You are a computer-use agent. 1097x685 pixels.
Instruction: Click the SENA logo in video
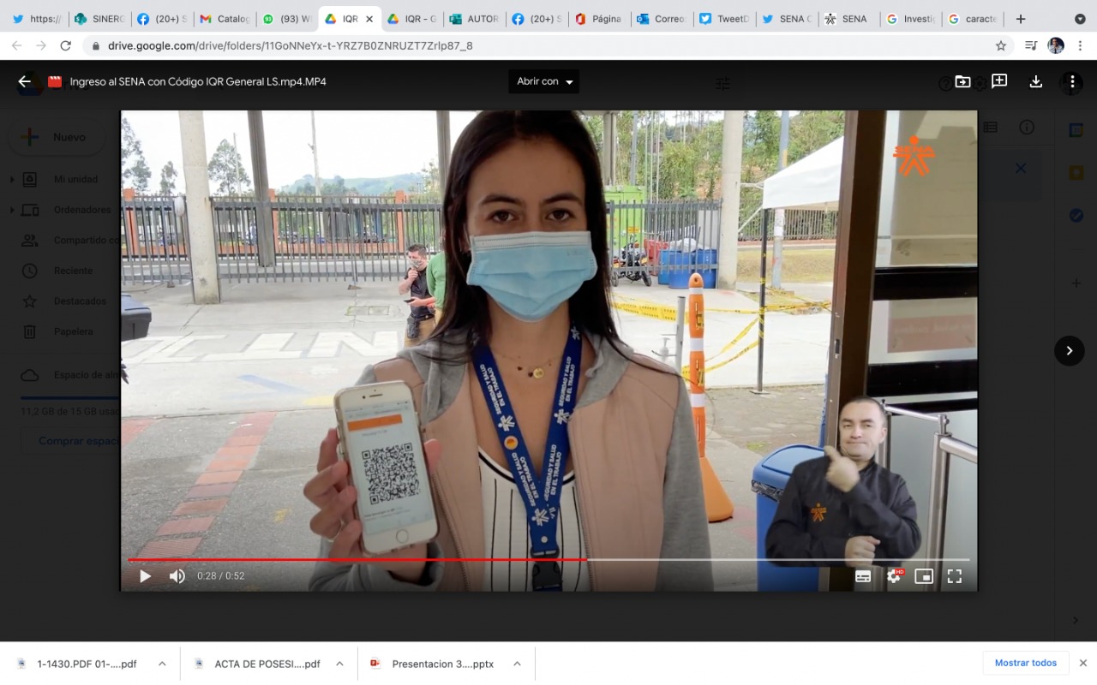click(x=914, y=156)
